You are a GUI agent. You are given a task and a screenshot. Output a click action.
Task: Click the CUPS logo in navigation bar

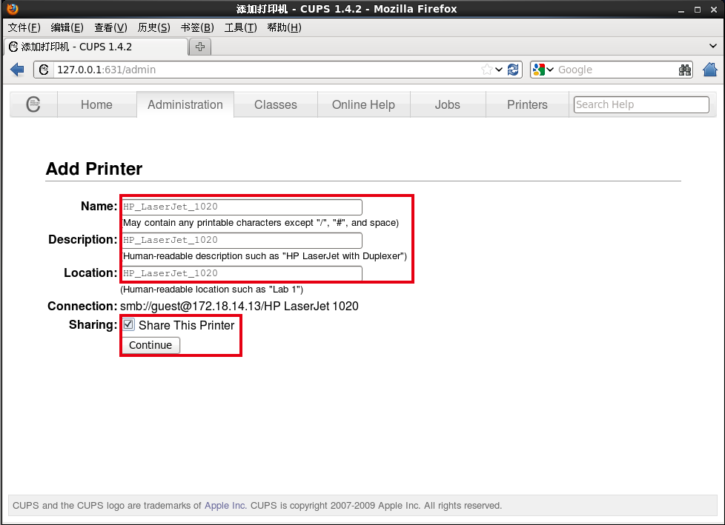click(x=33, y=104)
